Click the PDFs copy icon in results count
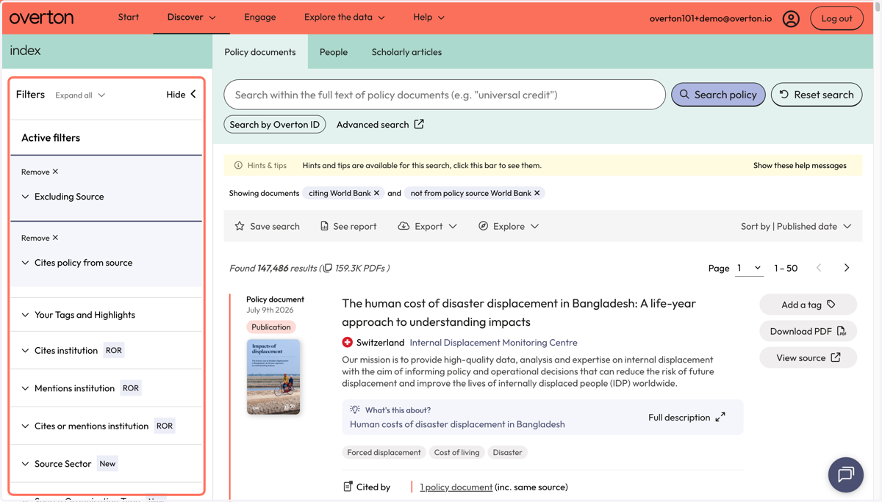 pos(328,268)
